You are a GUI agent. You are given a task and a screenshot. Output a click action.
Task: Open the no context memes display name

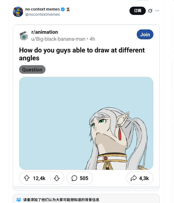pos(42,9)
